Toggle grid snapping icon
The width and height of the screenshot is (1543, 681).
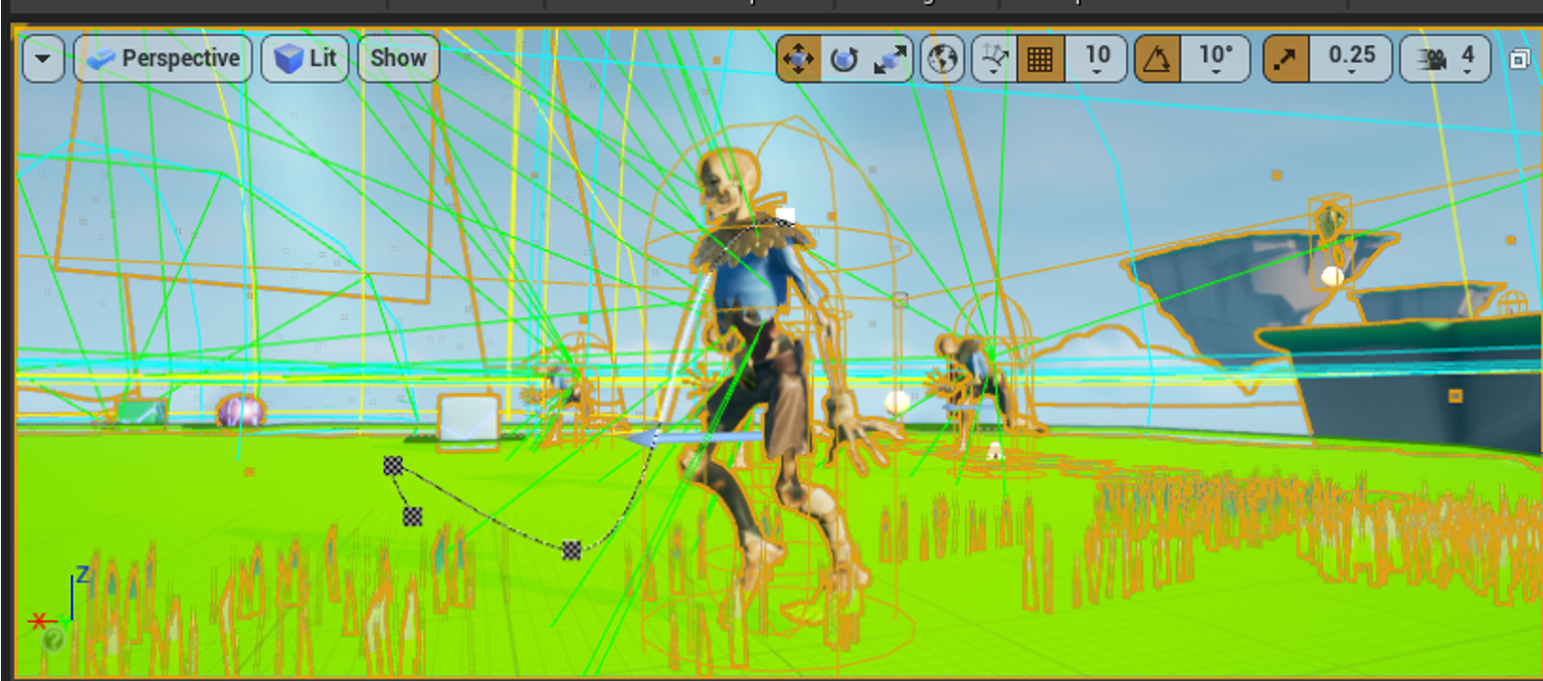(1040, 59)
